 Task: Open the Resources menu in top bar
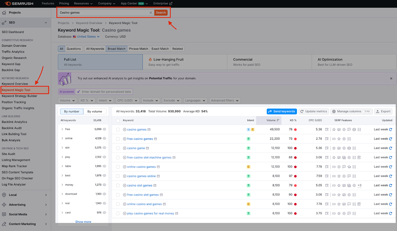[83, 4]
